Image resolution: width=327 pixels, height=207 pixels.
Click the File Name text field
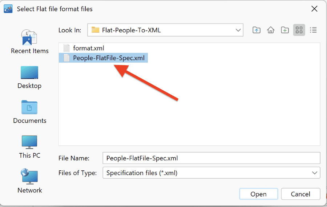pos(211,158)
